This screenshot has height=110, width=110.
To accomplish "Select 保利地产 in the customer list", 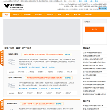I will tap(59, 93).
